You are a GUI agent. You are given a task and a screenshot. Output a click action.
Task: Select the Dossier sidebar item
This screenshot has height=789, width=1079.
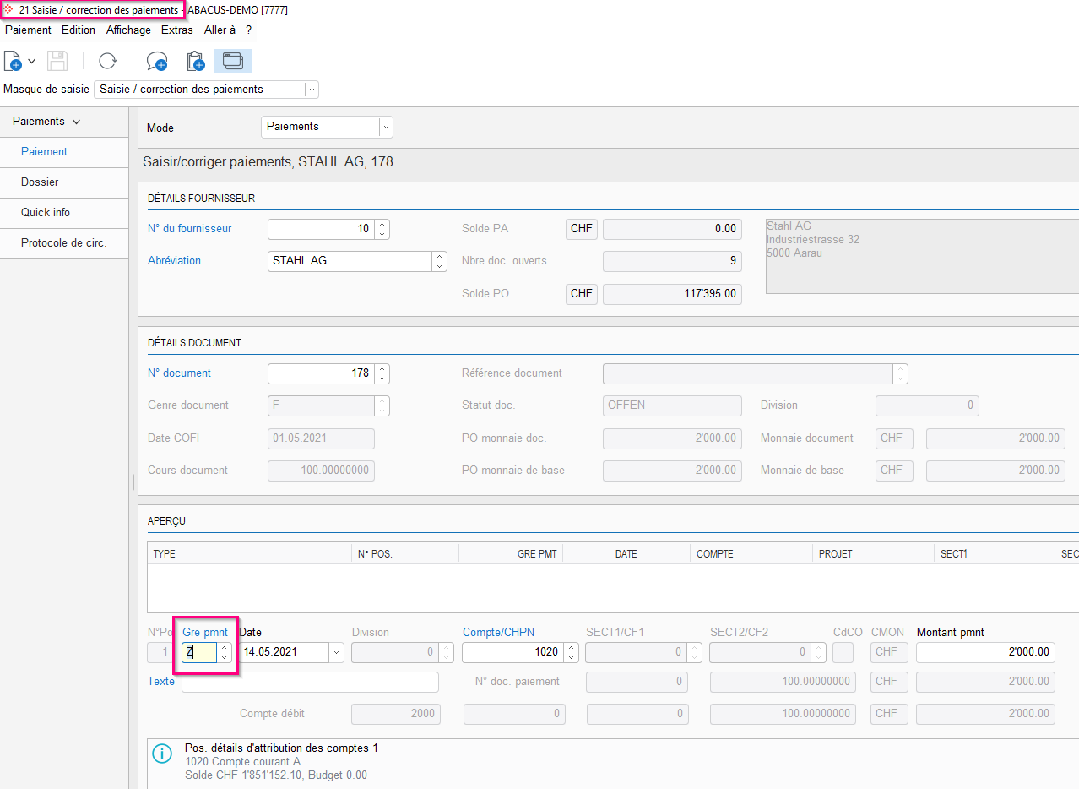pyautogui.click(x=40, y=182)
